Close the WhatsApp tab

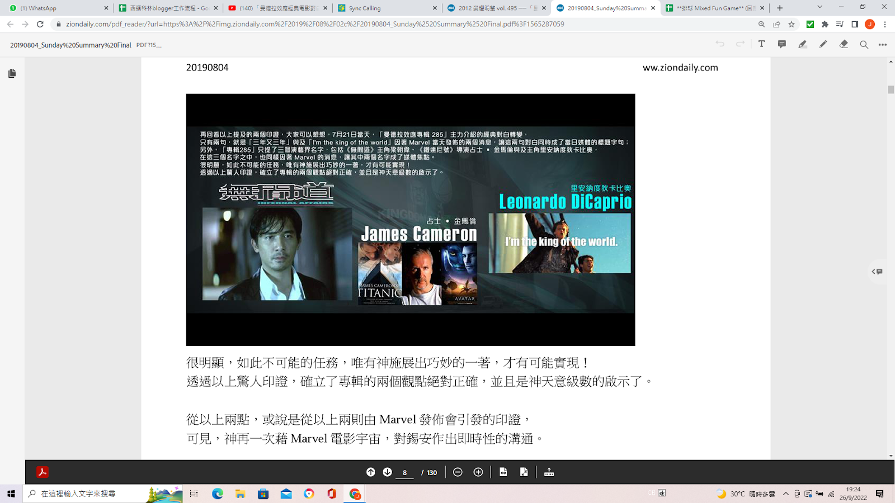click(x=106, y=8)
